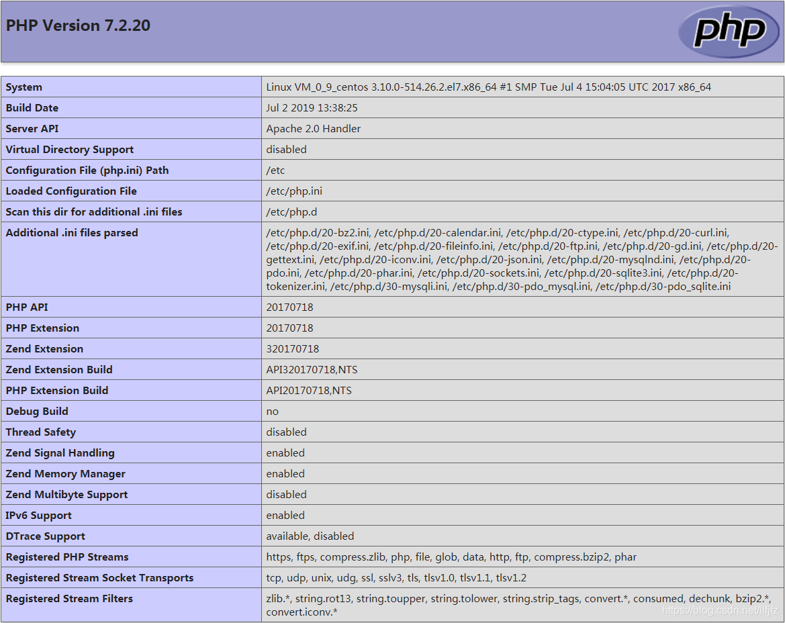Select the socket transports list value

click(396, 578)
